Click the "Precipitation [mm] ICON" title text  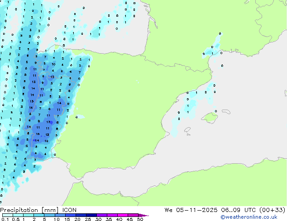(38, 210)
